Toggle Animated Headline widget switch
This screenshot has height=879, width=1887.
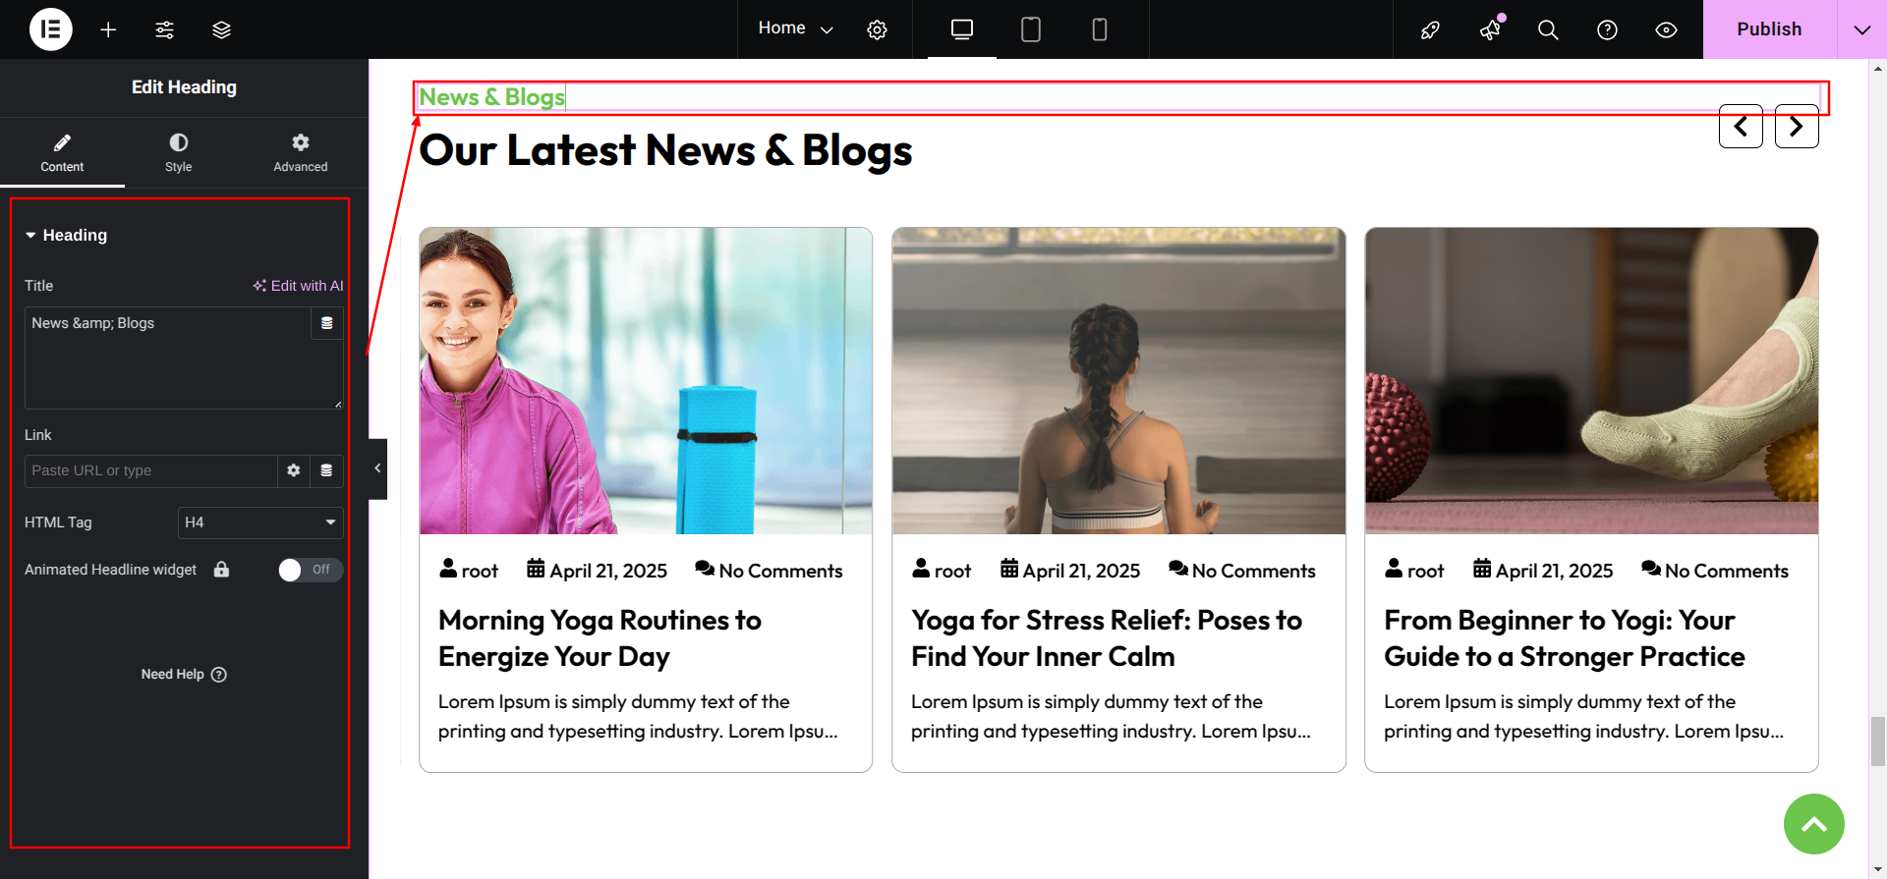[311, 570]
